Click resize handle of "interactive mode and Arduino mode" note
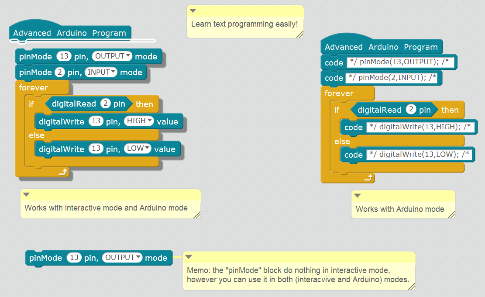485x297 pixels. tap(197, 214)
